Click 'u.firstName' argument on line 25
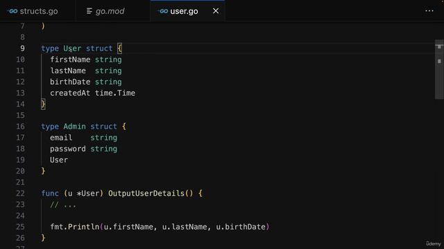The height and width of the screenshot is (249, 444). pyautogui.click(x=128, y=227)
